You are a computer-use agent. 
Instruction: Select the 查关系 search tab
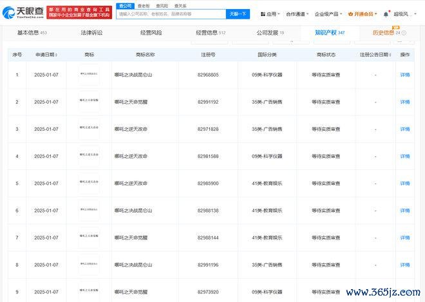click(180, 6)
